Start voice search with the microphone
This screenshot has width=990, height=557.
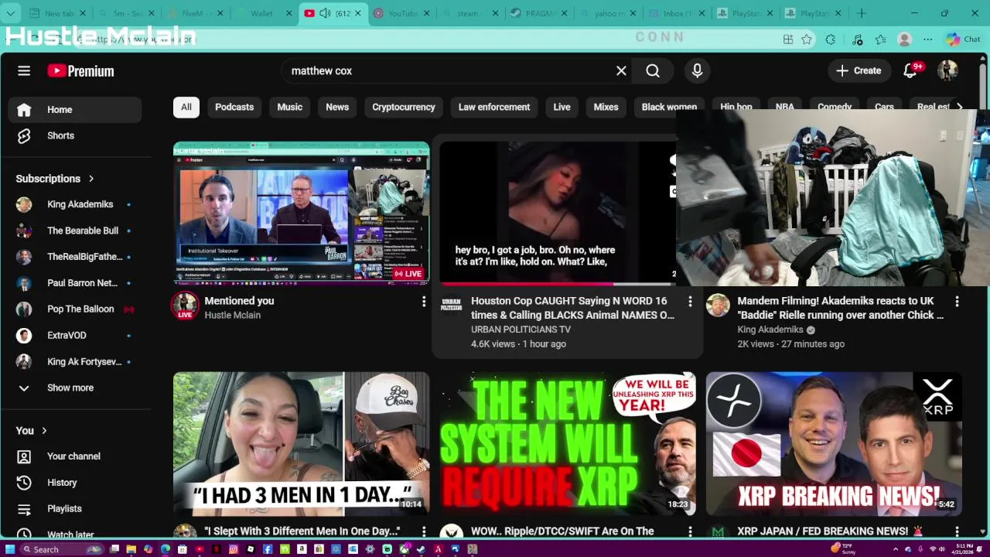pos(697,70)
